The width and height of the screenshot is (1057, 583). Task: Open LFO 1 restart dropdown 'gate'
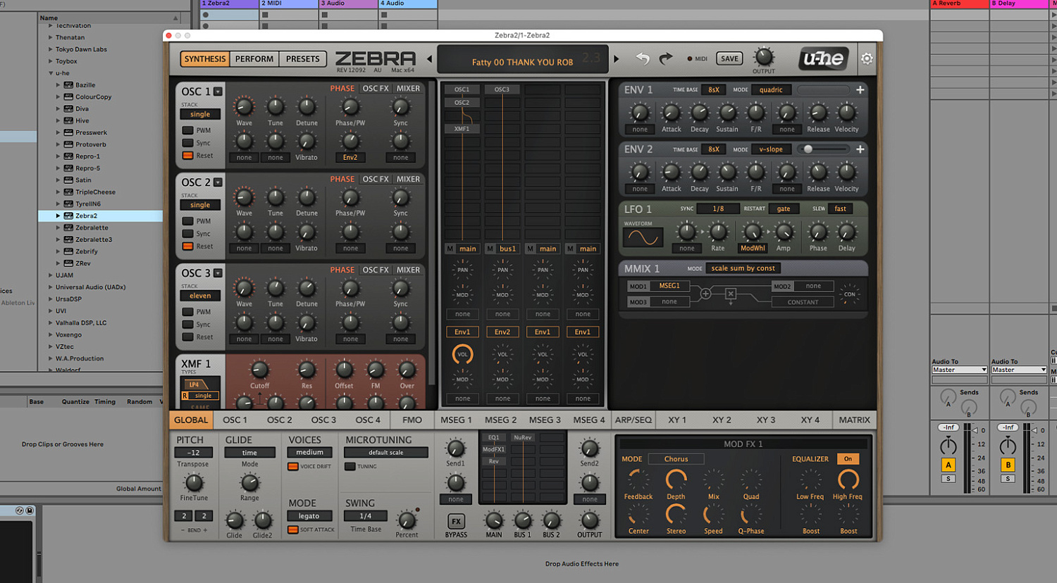click(784, 208)
